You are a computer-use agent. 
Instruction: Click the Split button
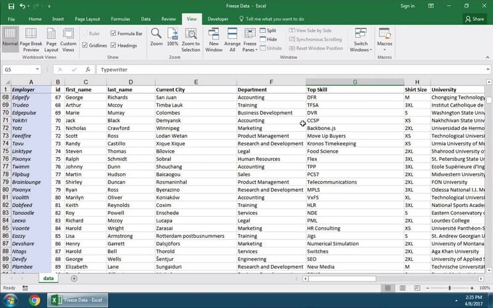tap(268, 30)
